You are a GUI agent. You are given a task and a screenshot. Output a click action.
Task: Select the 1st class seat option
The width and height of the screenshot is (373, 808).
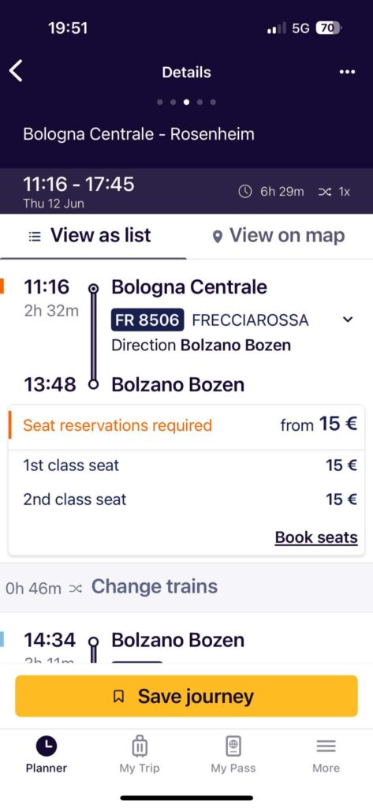186,466
